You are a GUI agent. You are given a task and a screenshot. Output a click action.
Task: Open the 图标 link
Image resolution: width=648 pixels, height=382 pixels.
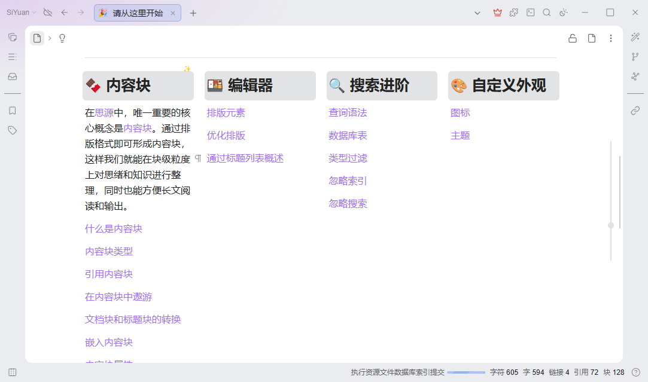[x=460, y=113]
